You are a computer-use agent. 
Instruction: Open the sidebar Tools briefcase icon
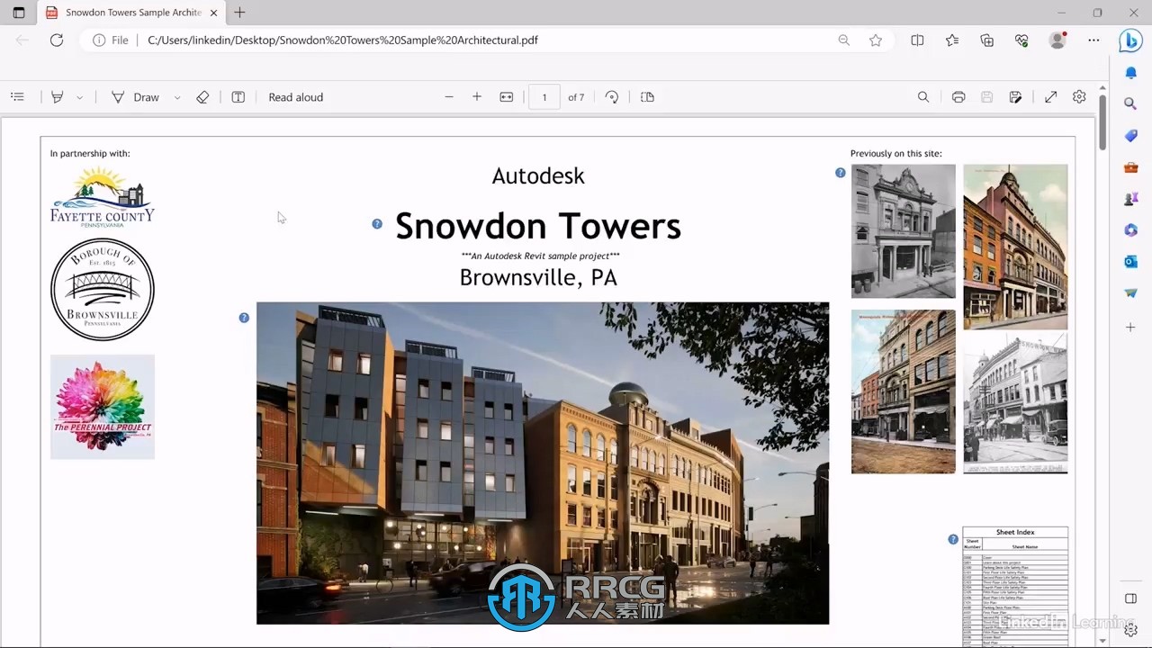(1131, 167)
